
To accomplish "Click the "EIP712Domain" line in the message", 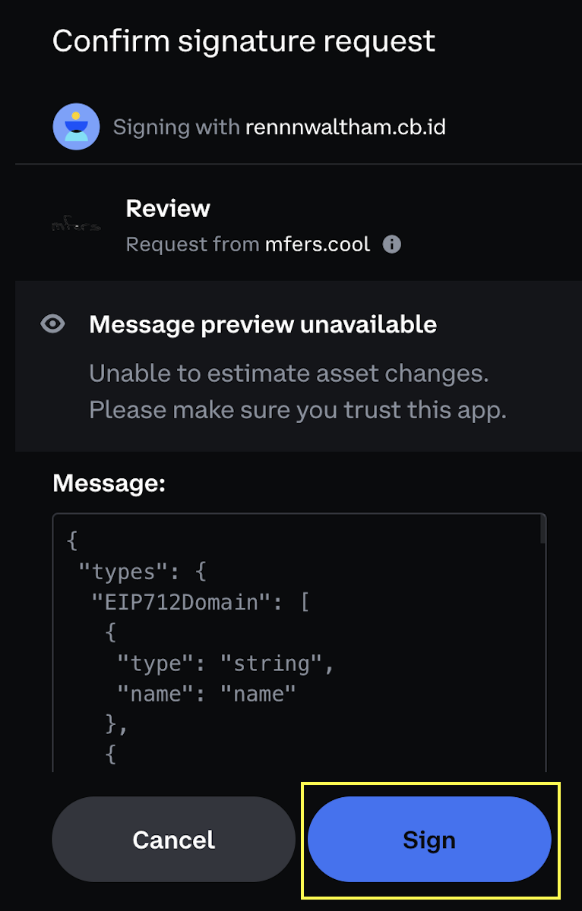I will pos(200,603).
